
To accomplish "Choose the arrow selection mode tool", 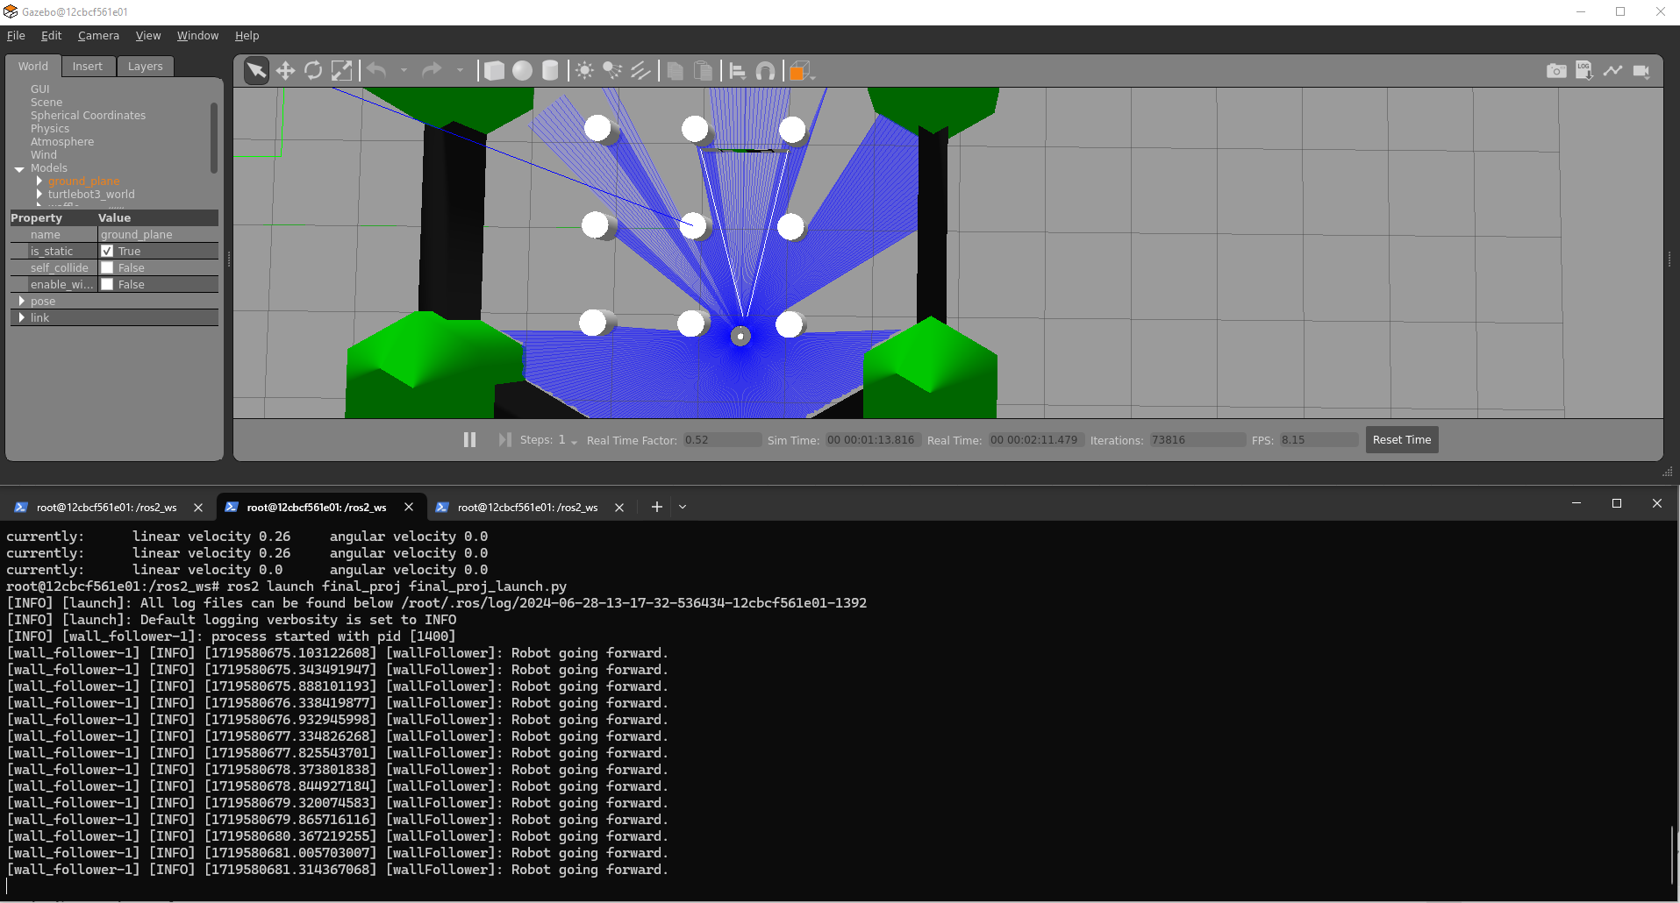I will point(256,71).
